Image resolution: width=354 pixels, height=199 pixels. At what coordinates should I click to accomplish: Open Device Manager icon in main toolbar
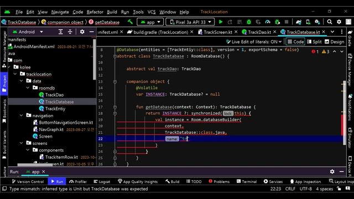308,22
